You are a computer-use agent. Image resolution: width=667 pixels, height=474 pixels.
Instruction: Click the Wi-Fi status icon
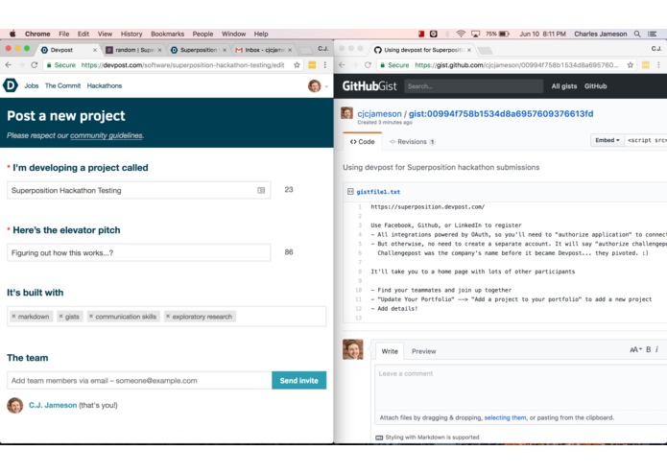pyautogui.click(x=461, y=34)
